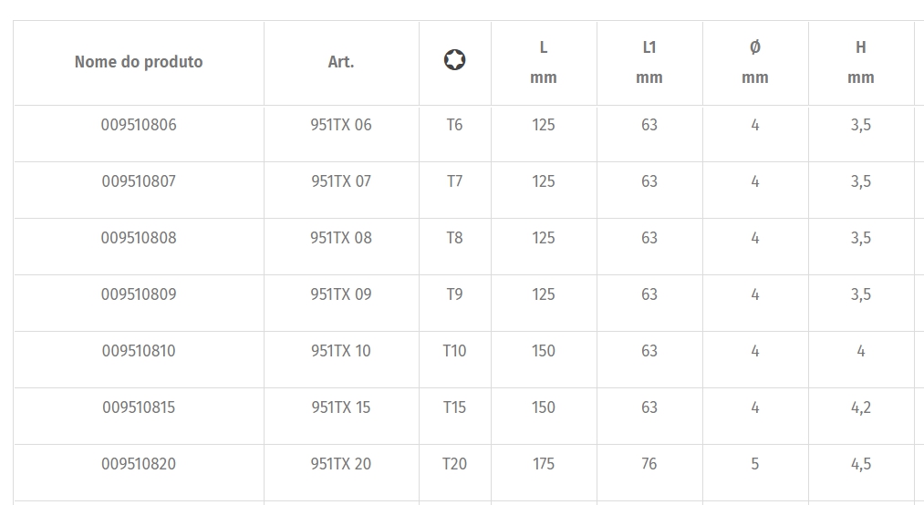Click the Ø mm column header
This screenshot has width=924, height=505.
[x=755, y=62]
